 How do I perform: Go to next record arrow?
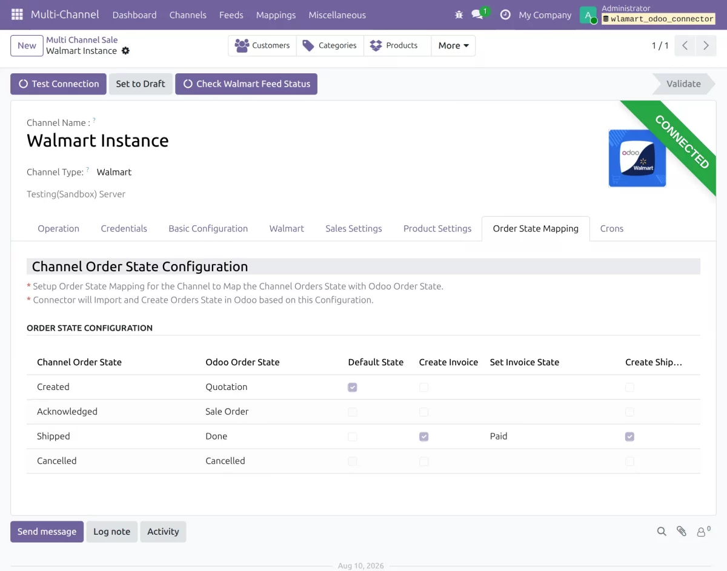tap(706, 45)
